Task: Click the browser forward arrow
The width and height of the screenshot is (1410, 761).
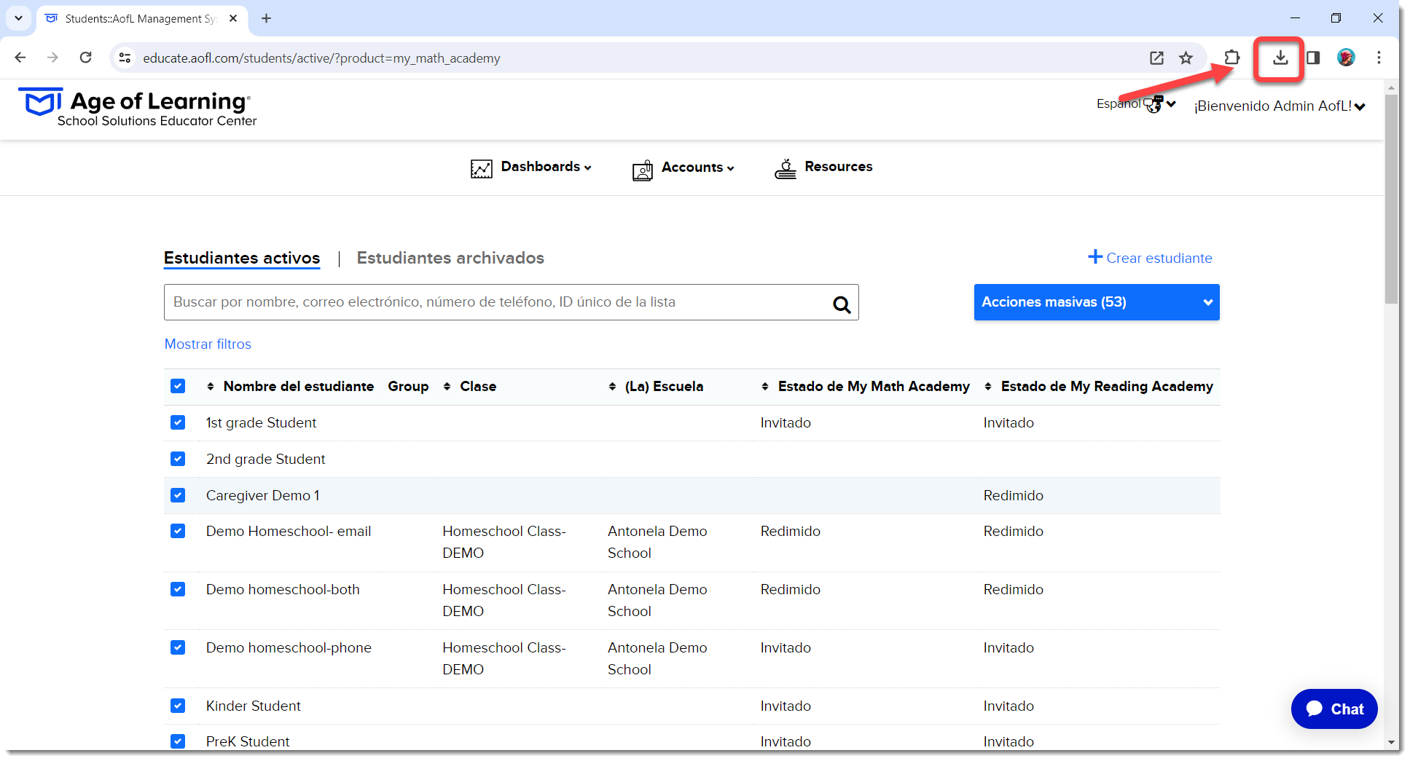Action: coord(52,58)
